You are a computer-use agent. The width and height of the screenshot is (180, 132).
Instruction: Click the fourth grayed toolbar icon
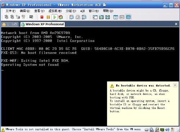[x=23, y=17]
